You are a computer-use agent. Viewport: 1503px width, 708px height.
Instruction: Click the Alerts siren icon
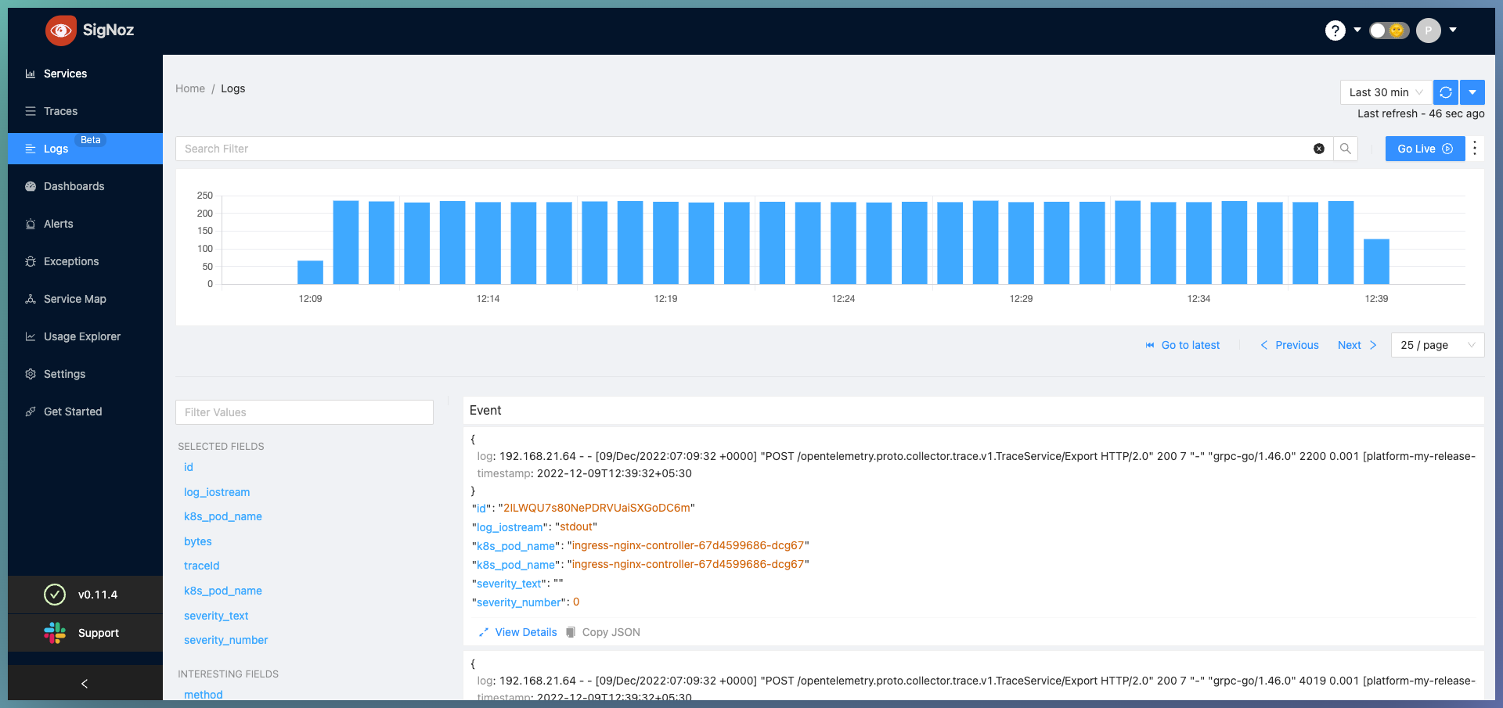(x=31, y=224)
